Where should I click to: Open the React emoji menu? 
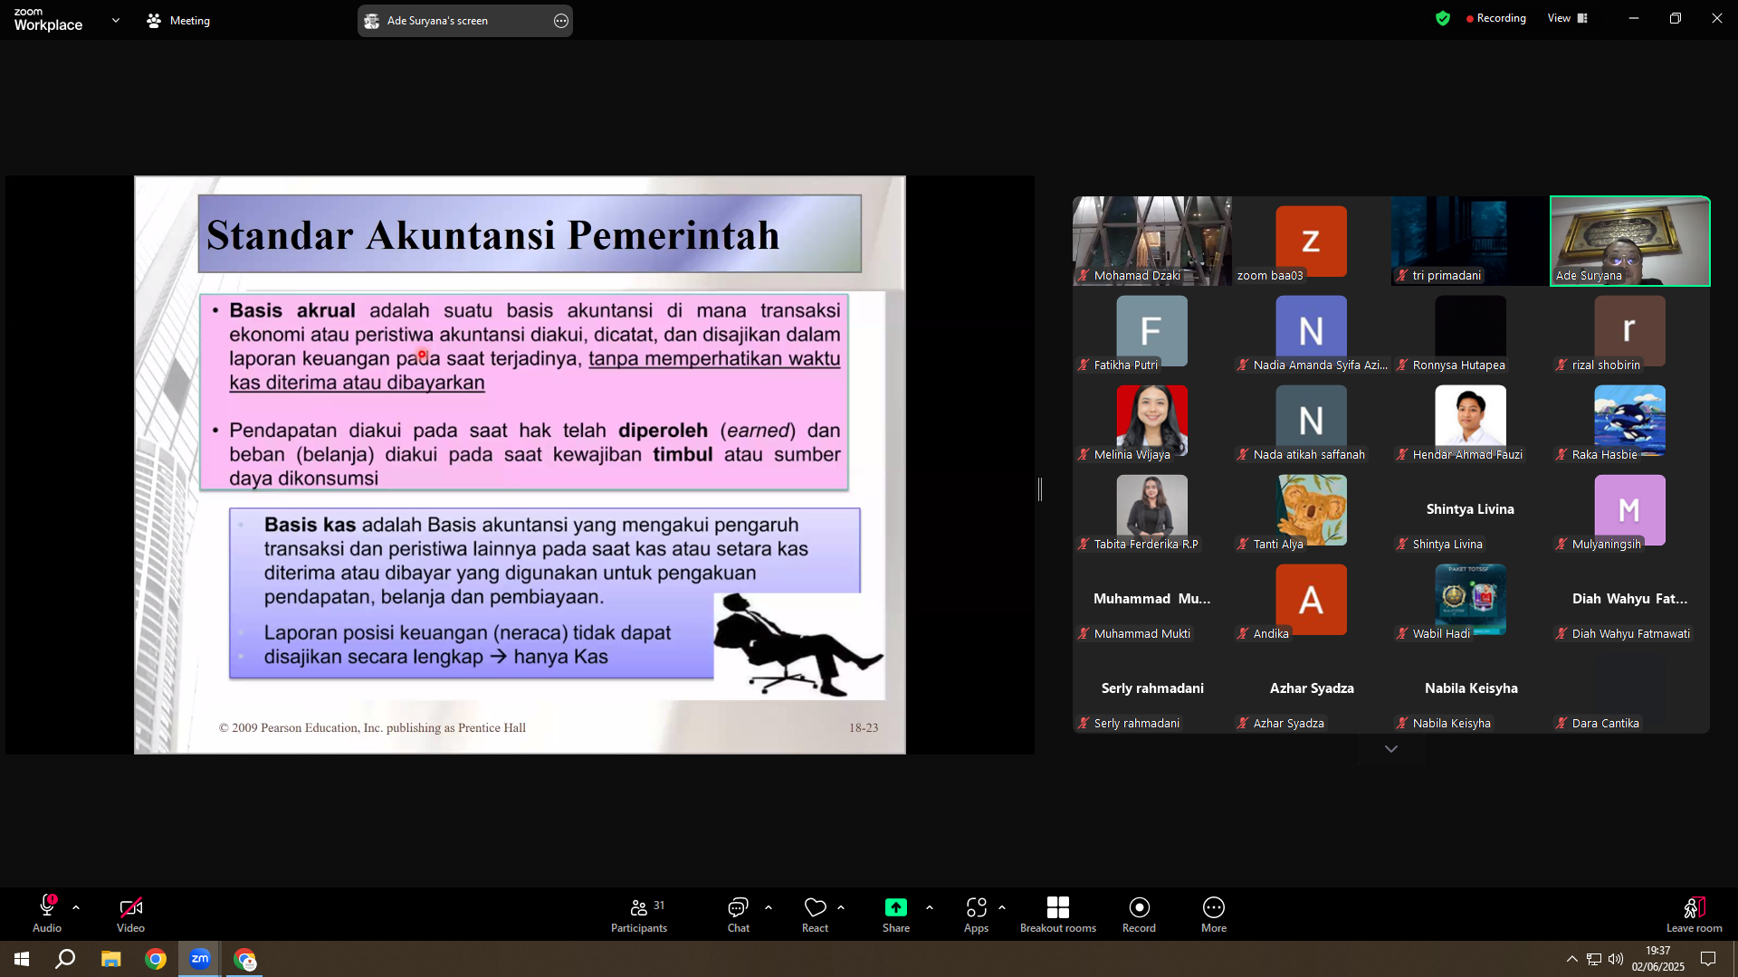pyautogui.click(x=815, y=915)
